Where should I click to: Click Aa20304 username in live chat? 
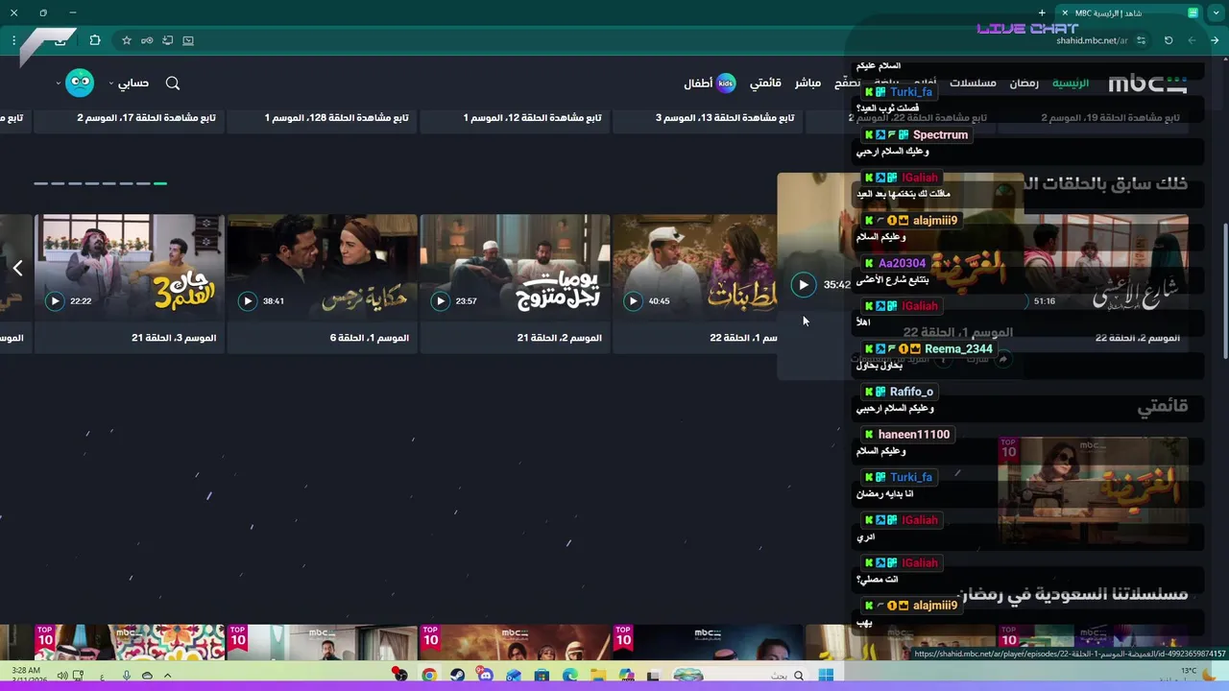click(902, 263)
